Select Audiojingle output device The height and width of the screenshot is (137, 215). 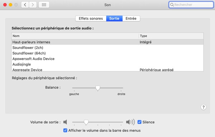click(107, 64)
